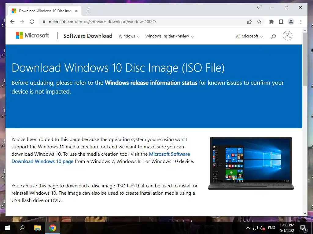The image size is (313, 234).
Task: Click the scrollbar down arrow
Action: [x=305, y=214]
